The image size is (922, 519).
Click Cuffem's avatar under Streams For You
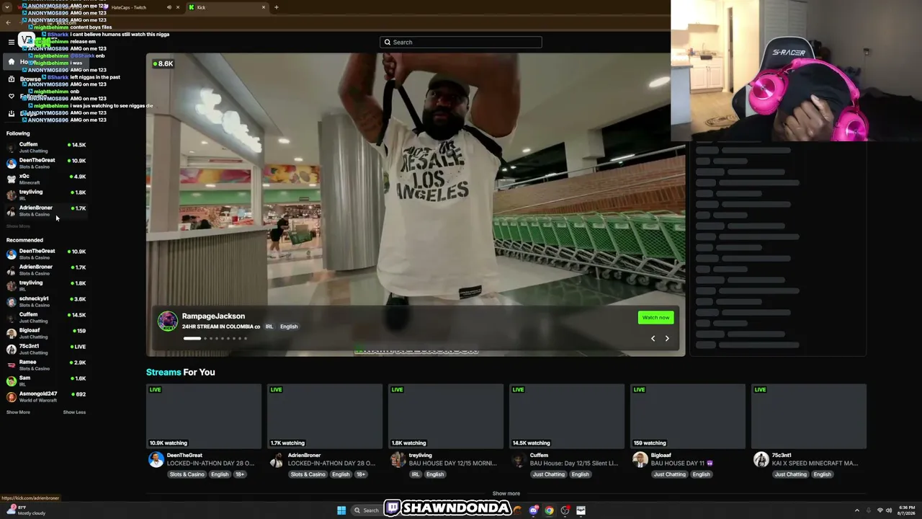pyautogui.click(x=519, y=460)
